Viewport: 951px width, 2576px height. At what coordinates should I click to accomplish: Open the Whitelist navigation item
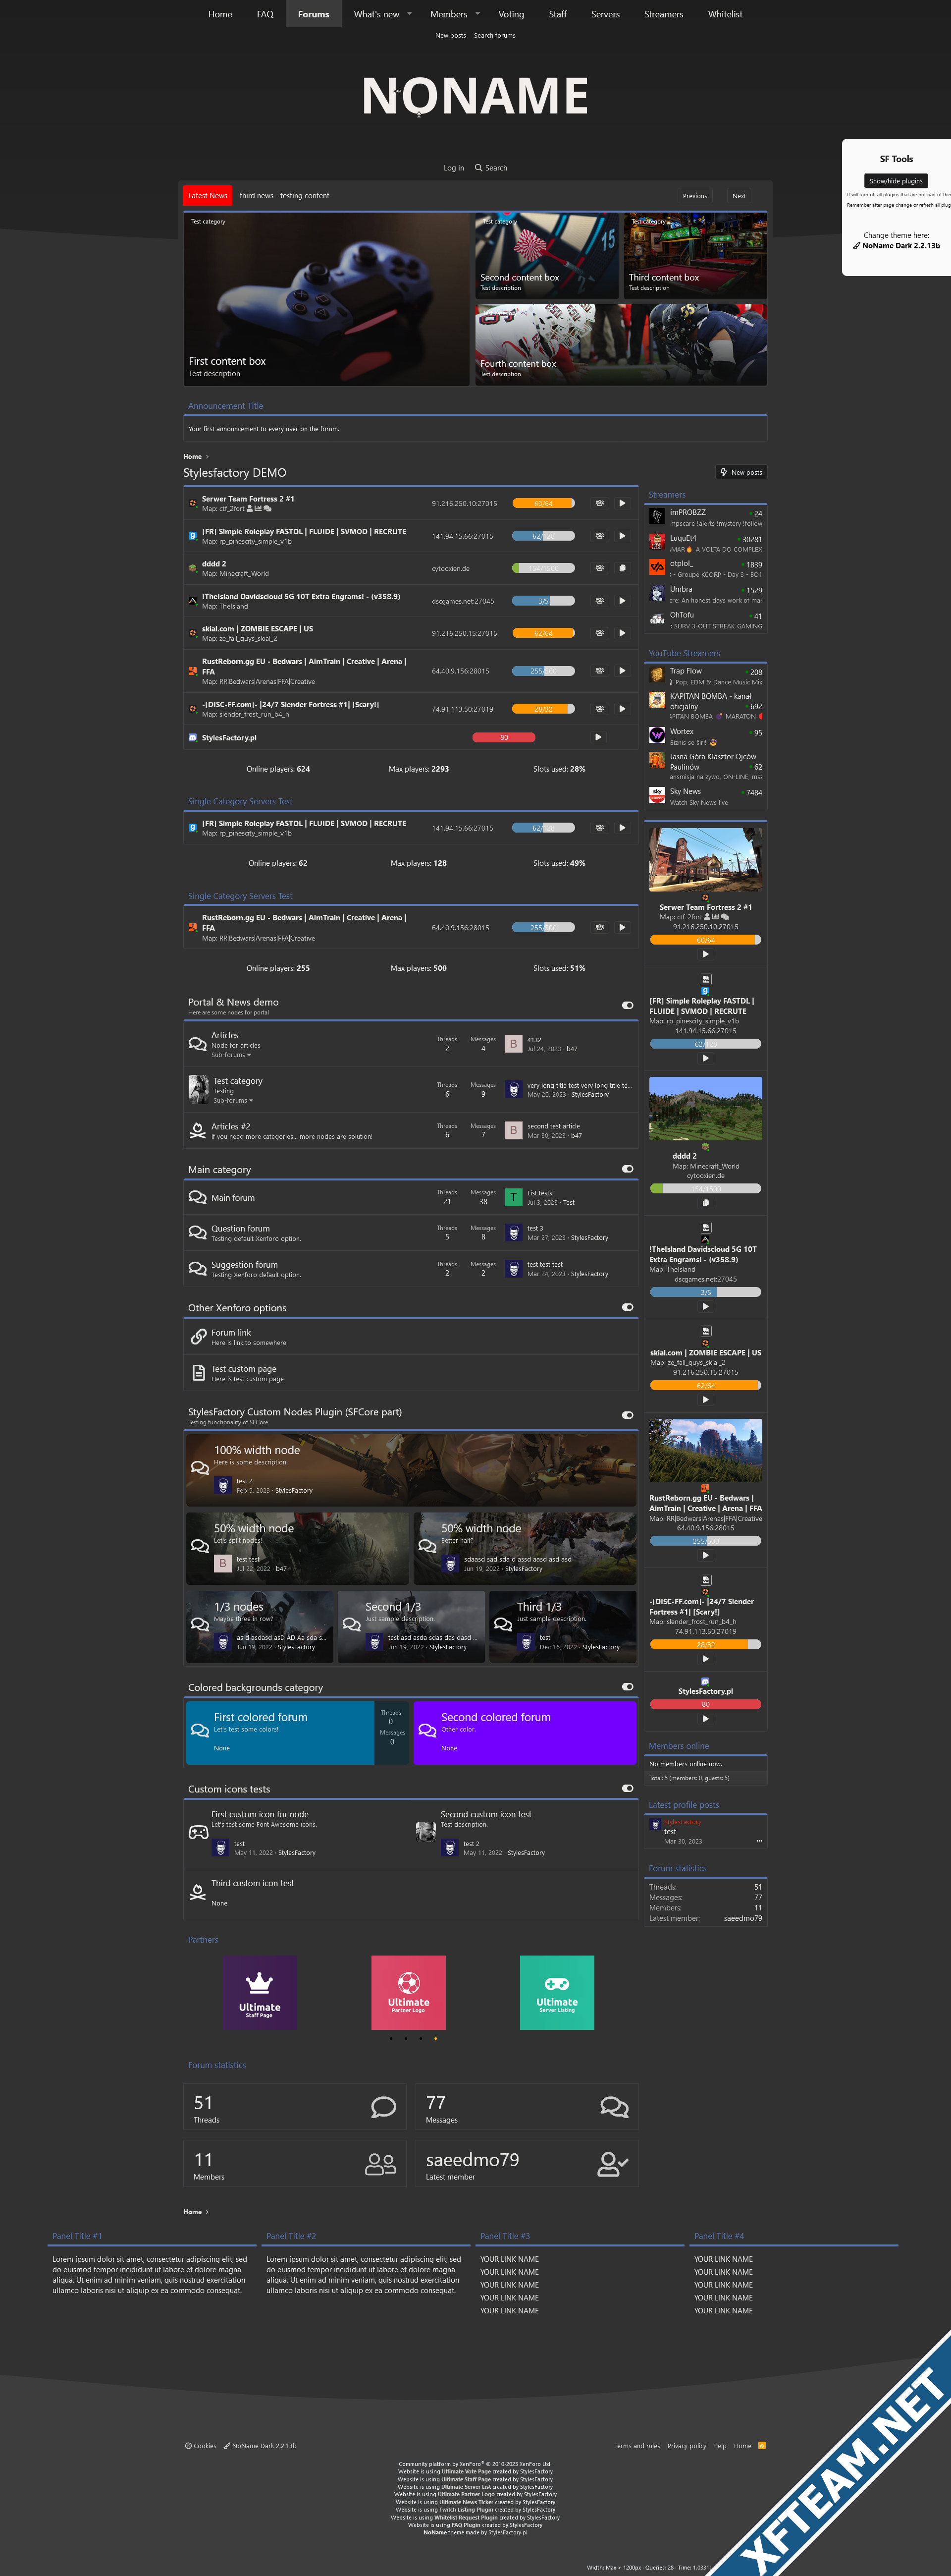coord(725,14)
